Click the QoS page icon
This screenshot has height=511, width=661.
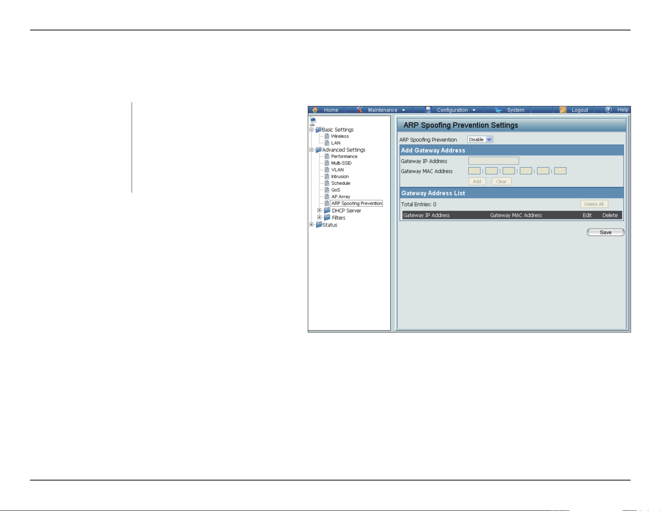pyautogui.click(x=327, y=190)
